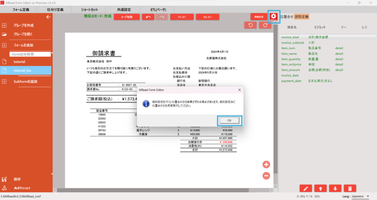Viewport: 377px width, 200px height.
Task: Click the AIRead gear settings icon
Action: pos(274,17)
